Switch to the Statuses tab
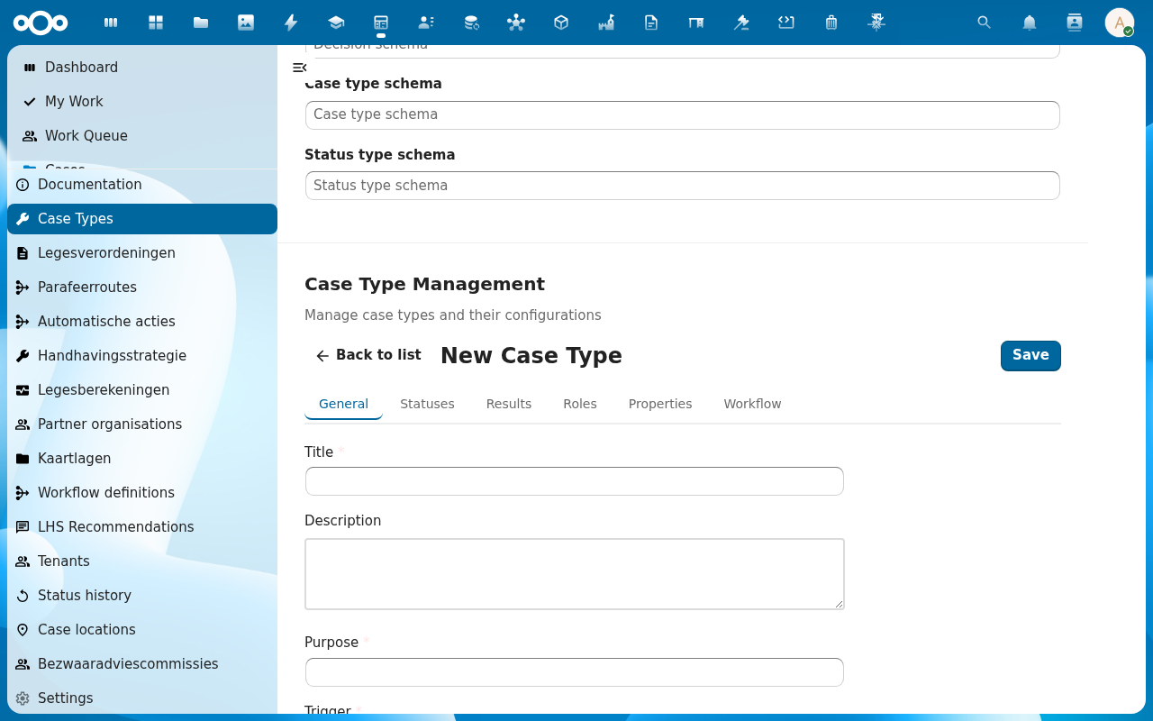The width and height of the screenshot is (1153, 721). point(427,404)
